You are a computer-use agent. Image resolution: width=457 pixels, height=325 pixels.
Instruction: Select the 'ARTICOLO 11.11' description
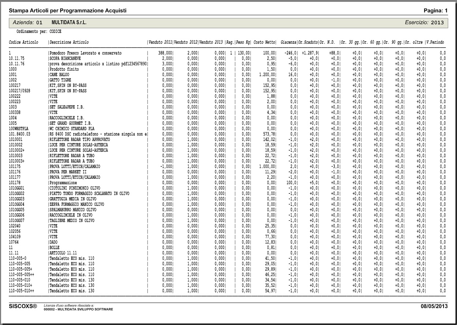point(63,253)
